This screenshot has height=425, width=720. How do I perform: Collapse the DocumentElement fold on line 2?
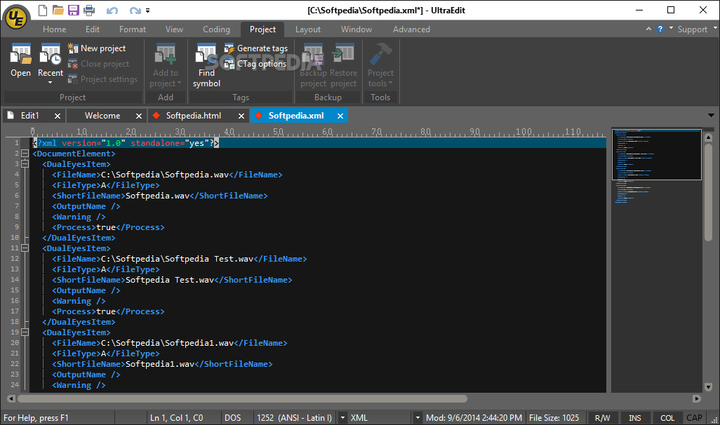(x=25, y=154)
